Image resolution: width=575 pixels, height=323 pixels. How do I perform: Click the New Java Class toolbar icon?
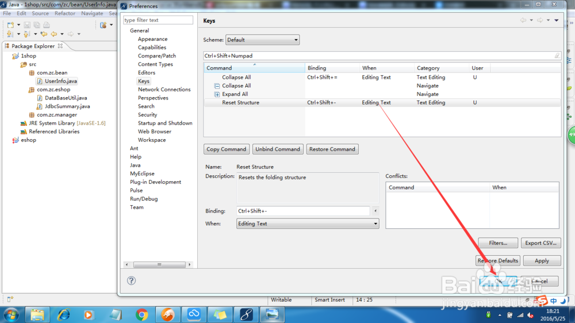point(103,25)
